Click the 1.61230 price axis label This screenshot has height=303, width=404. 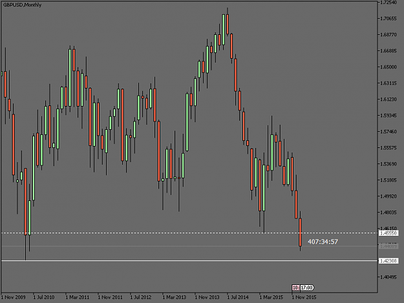388,99
